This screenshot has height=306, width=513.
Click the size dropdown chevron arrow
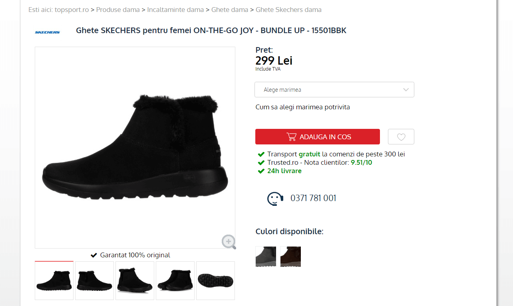click(x=406, y=90)
